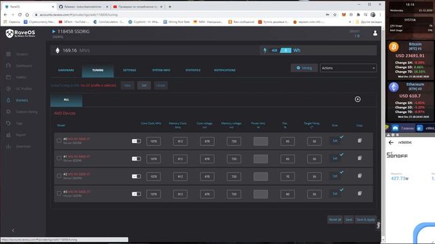Go to the browser home page
Screen dimensions: 435x244
[27, 15]
